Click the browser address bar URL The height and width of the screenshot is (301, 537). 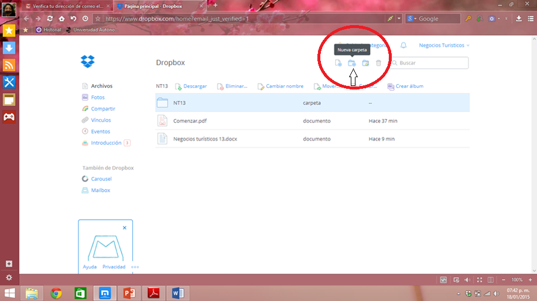click(x=177, y=19)
